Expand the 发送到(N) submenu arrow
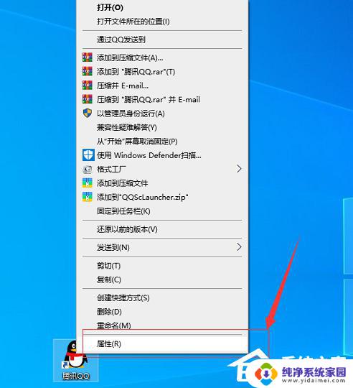Image resolution: width=353 pixels, height=388 pixels. coord(239,247)
